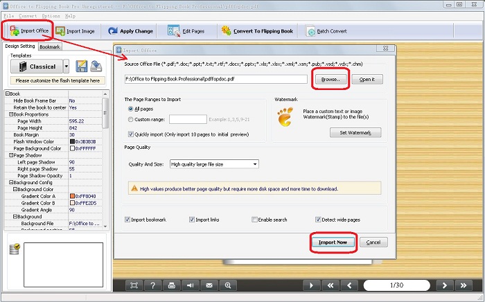Toggle the Import bookmark checkbox
This screenshot has height=302, width=485.
127,220
